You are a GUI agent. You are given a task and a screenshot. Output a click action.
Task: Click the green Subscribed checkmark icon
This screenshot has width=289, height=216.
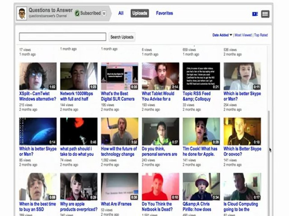(x=77, y=13)
